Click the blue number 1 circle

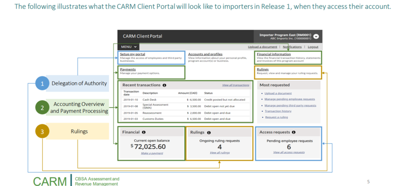(42, 83)
